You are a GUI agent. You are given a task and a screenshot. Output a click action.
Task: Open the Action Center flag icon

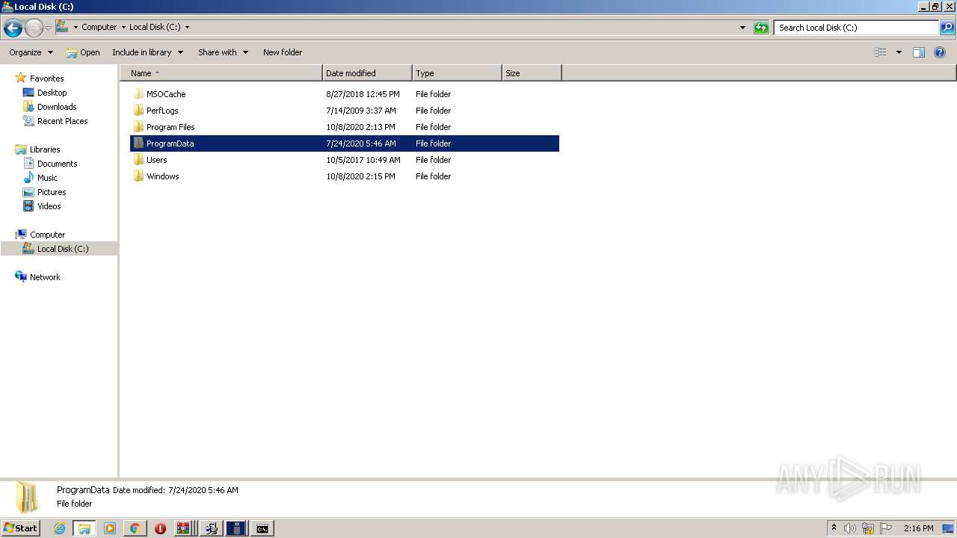(886, 528)
